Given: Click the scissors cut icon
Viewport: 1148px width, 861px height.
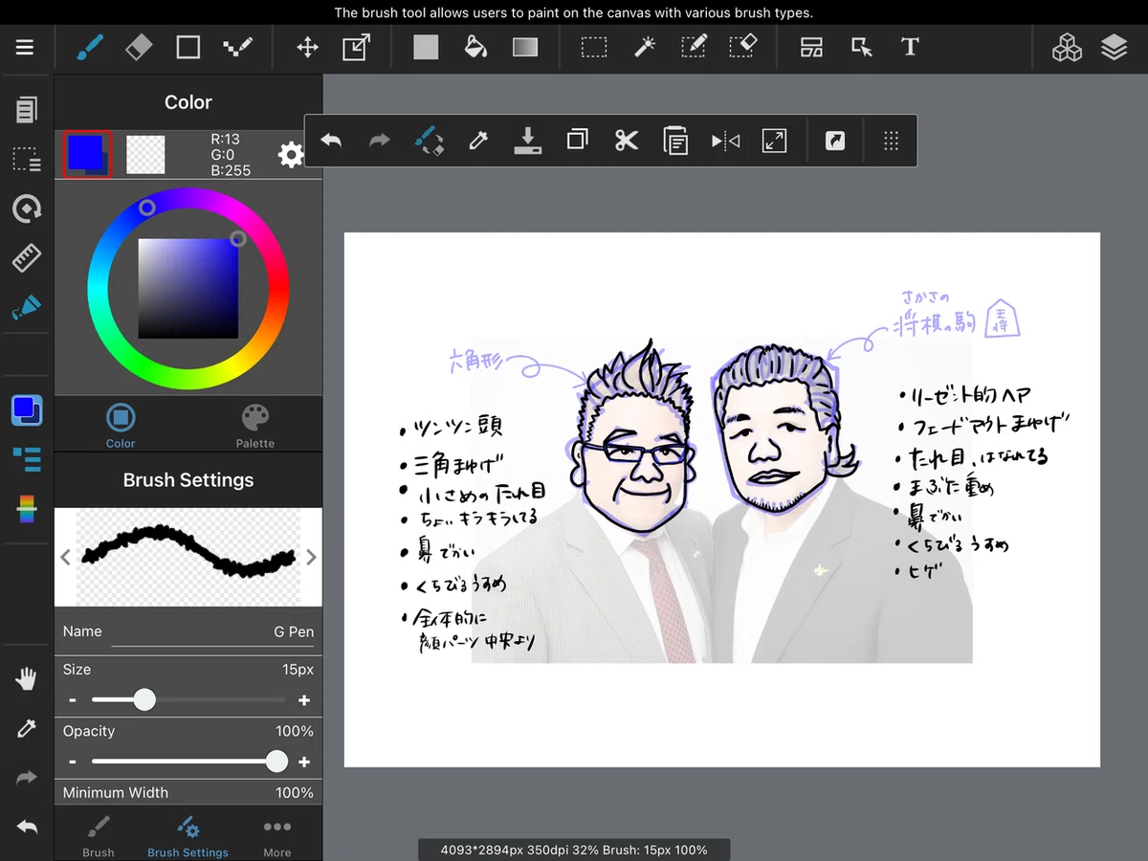Looking at the screenshot, I should click(627, 142).
